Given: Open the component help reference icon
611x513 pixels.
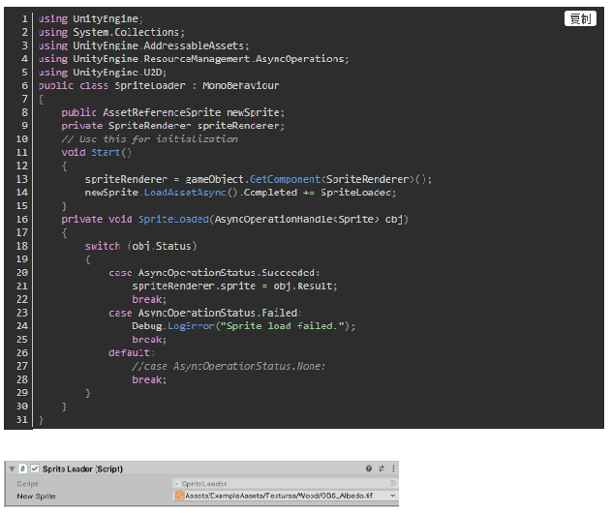Looking at the screenshot, I should 369,468.
